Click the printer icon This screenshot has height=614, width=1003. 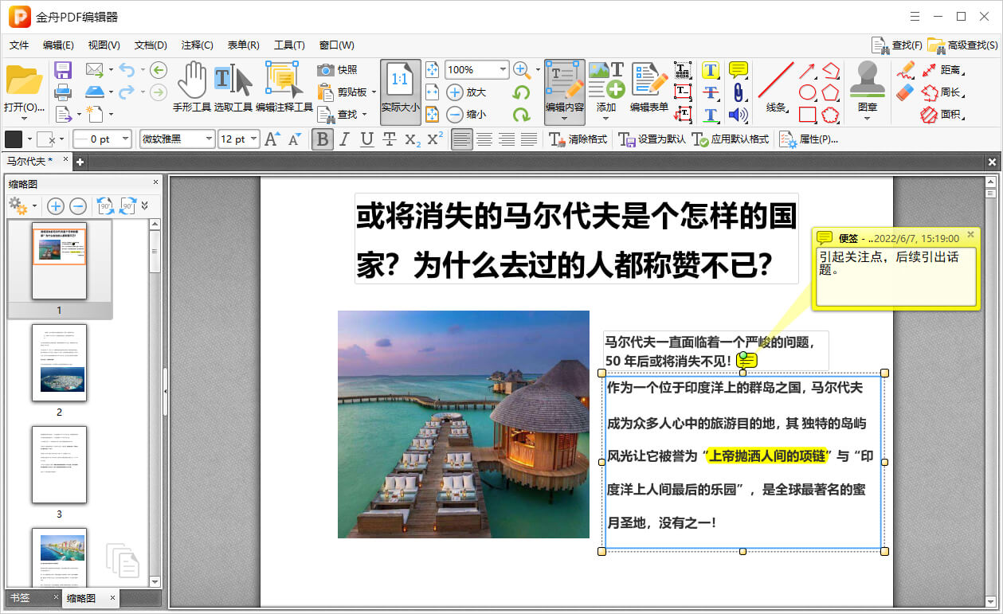63,92
